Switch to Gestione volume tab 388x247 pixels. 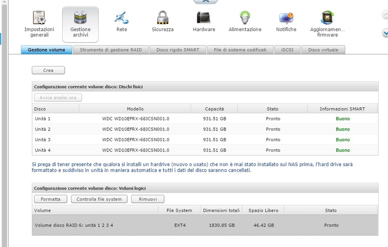coord(47,49)
